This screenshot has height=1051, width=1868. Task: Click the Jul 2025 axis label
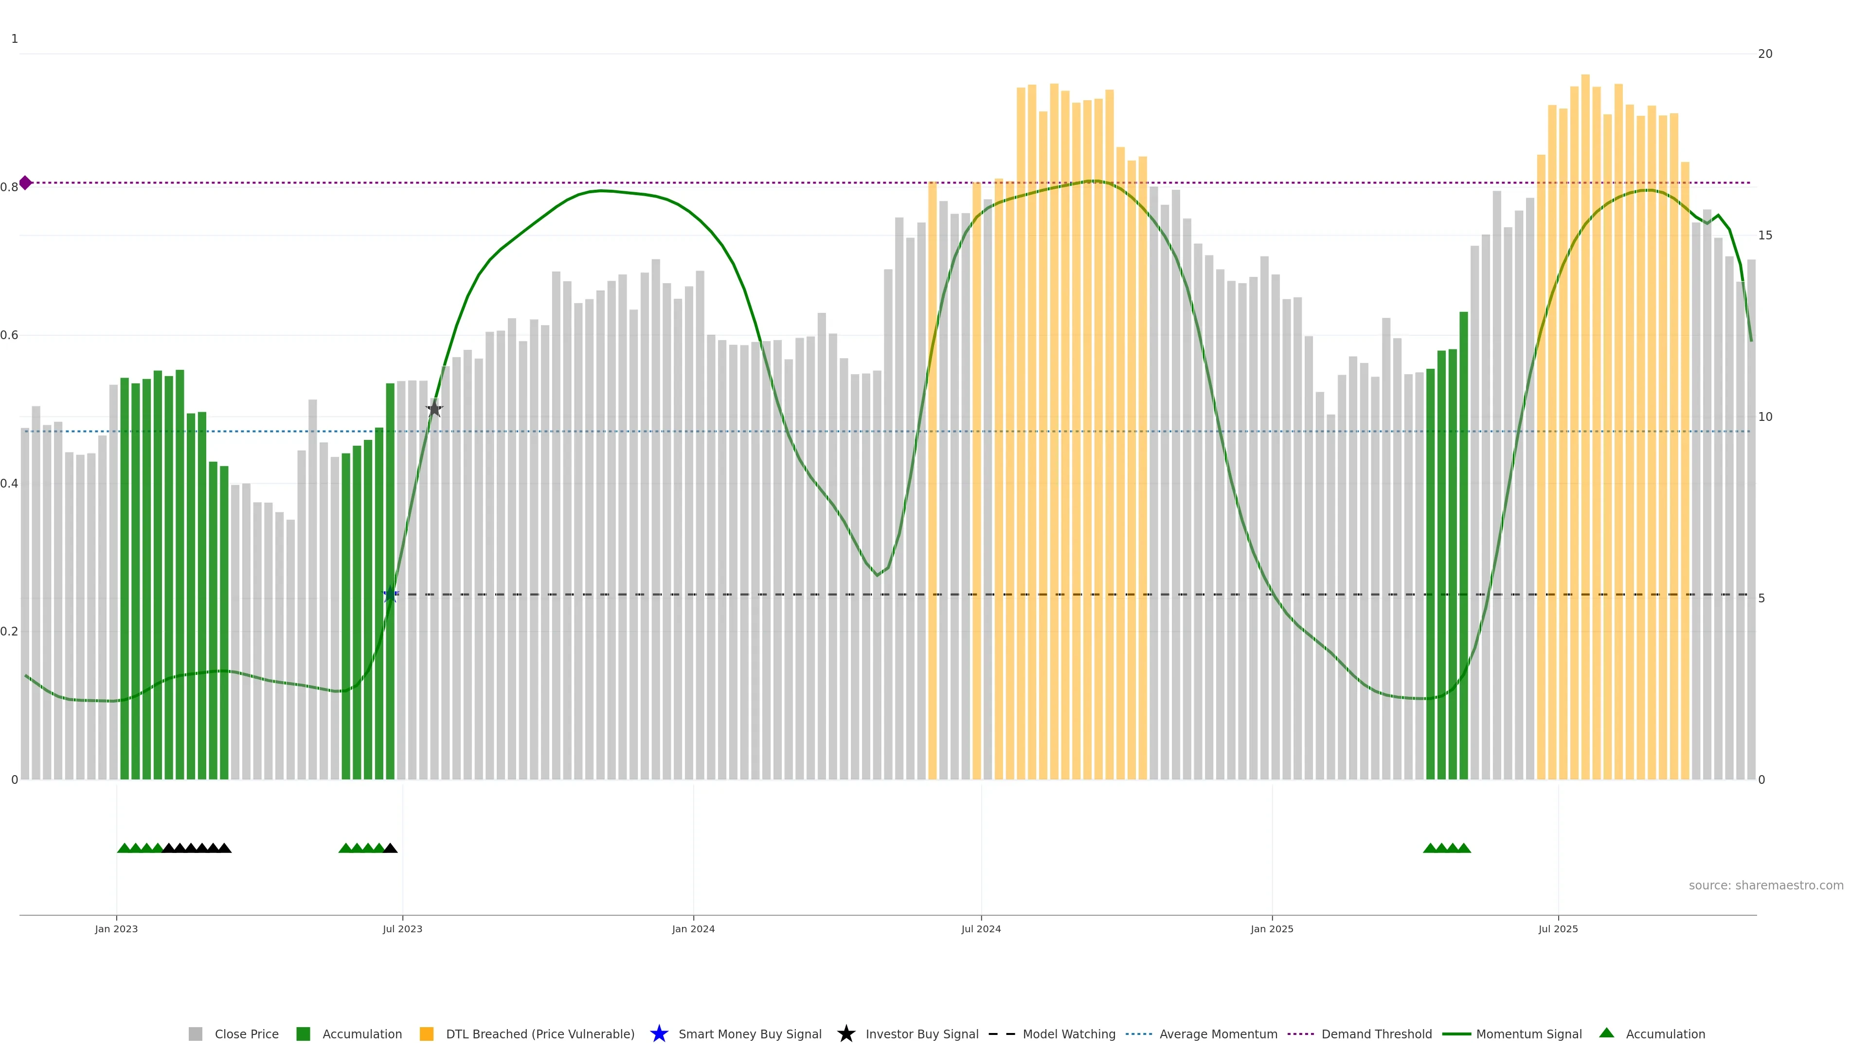coord(1558,928)
